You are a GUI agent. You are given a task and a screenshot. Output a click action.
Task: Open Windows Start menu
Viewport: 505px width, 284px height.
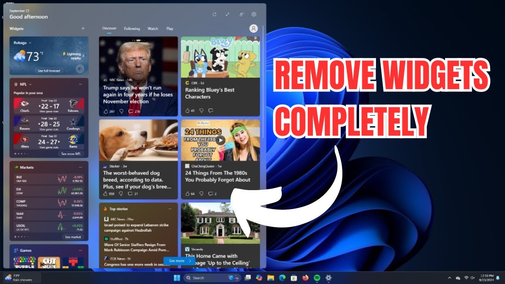[177, 278]
